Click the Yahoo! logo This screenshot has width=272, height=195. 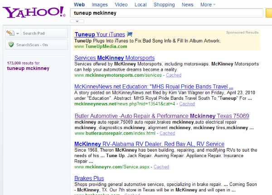point(32,12)
